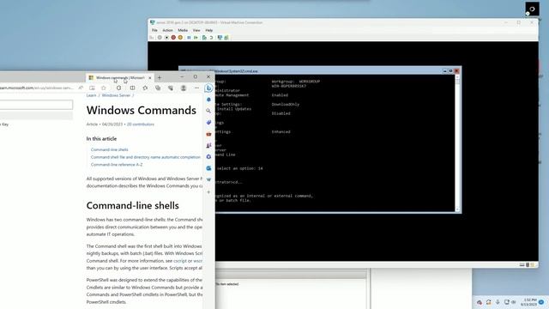This screenshot has height=309, width=549.
Task: Add this page to favorites star icon
Action: (104, 88)
